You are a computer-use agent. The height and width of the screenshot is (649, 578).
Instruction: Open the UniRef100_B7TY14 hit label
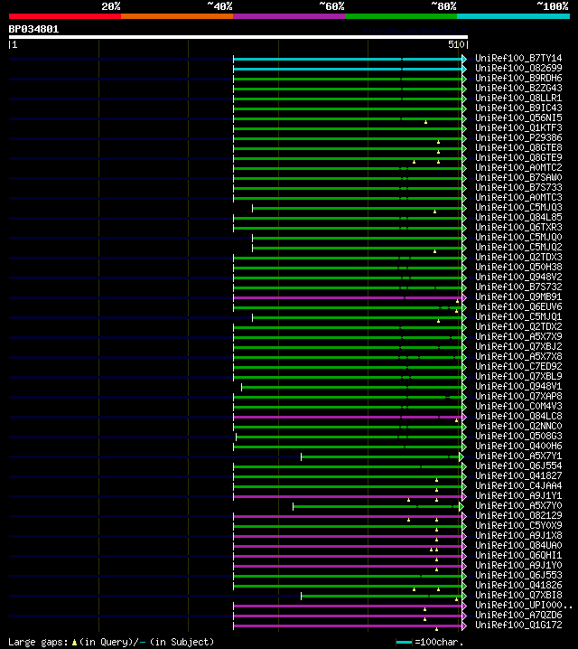tap(518, 59)
